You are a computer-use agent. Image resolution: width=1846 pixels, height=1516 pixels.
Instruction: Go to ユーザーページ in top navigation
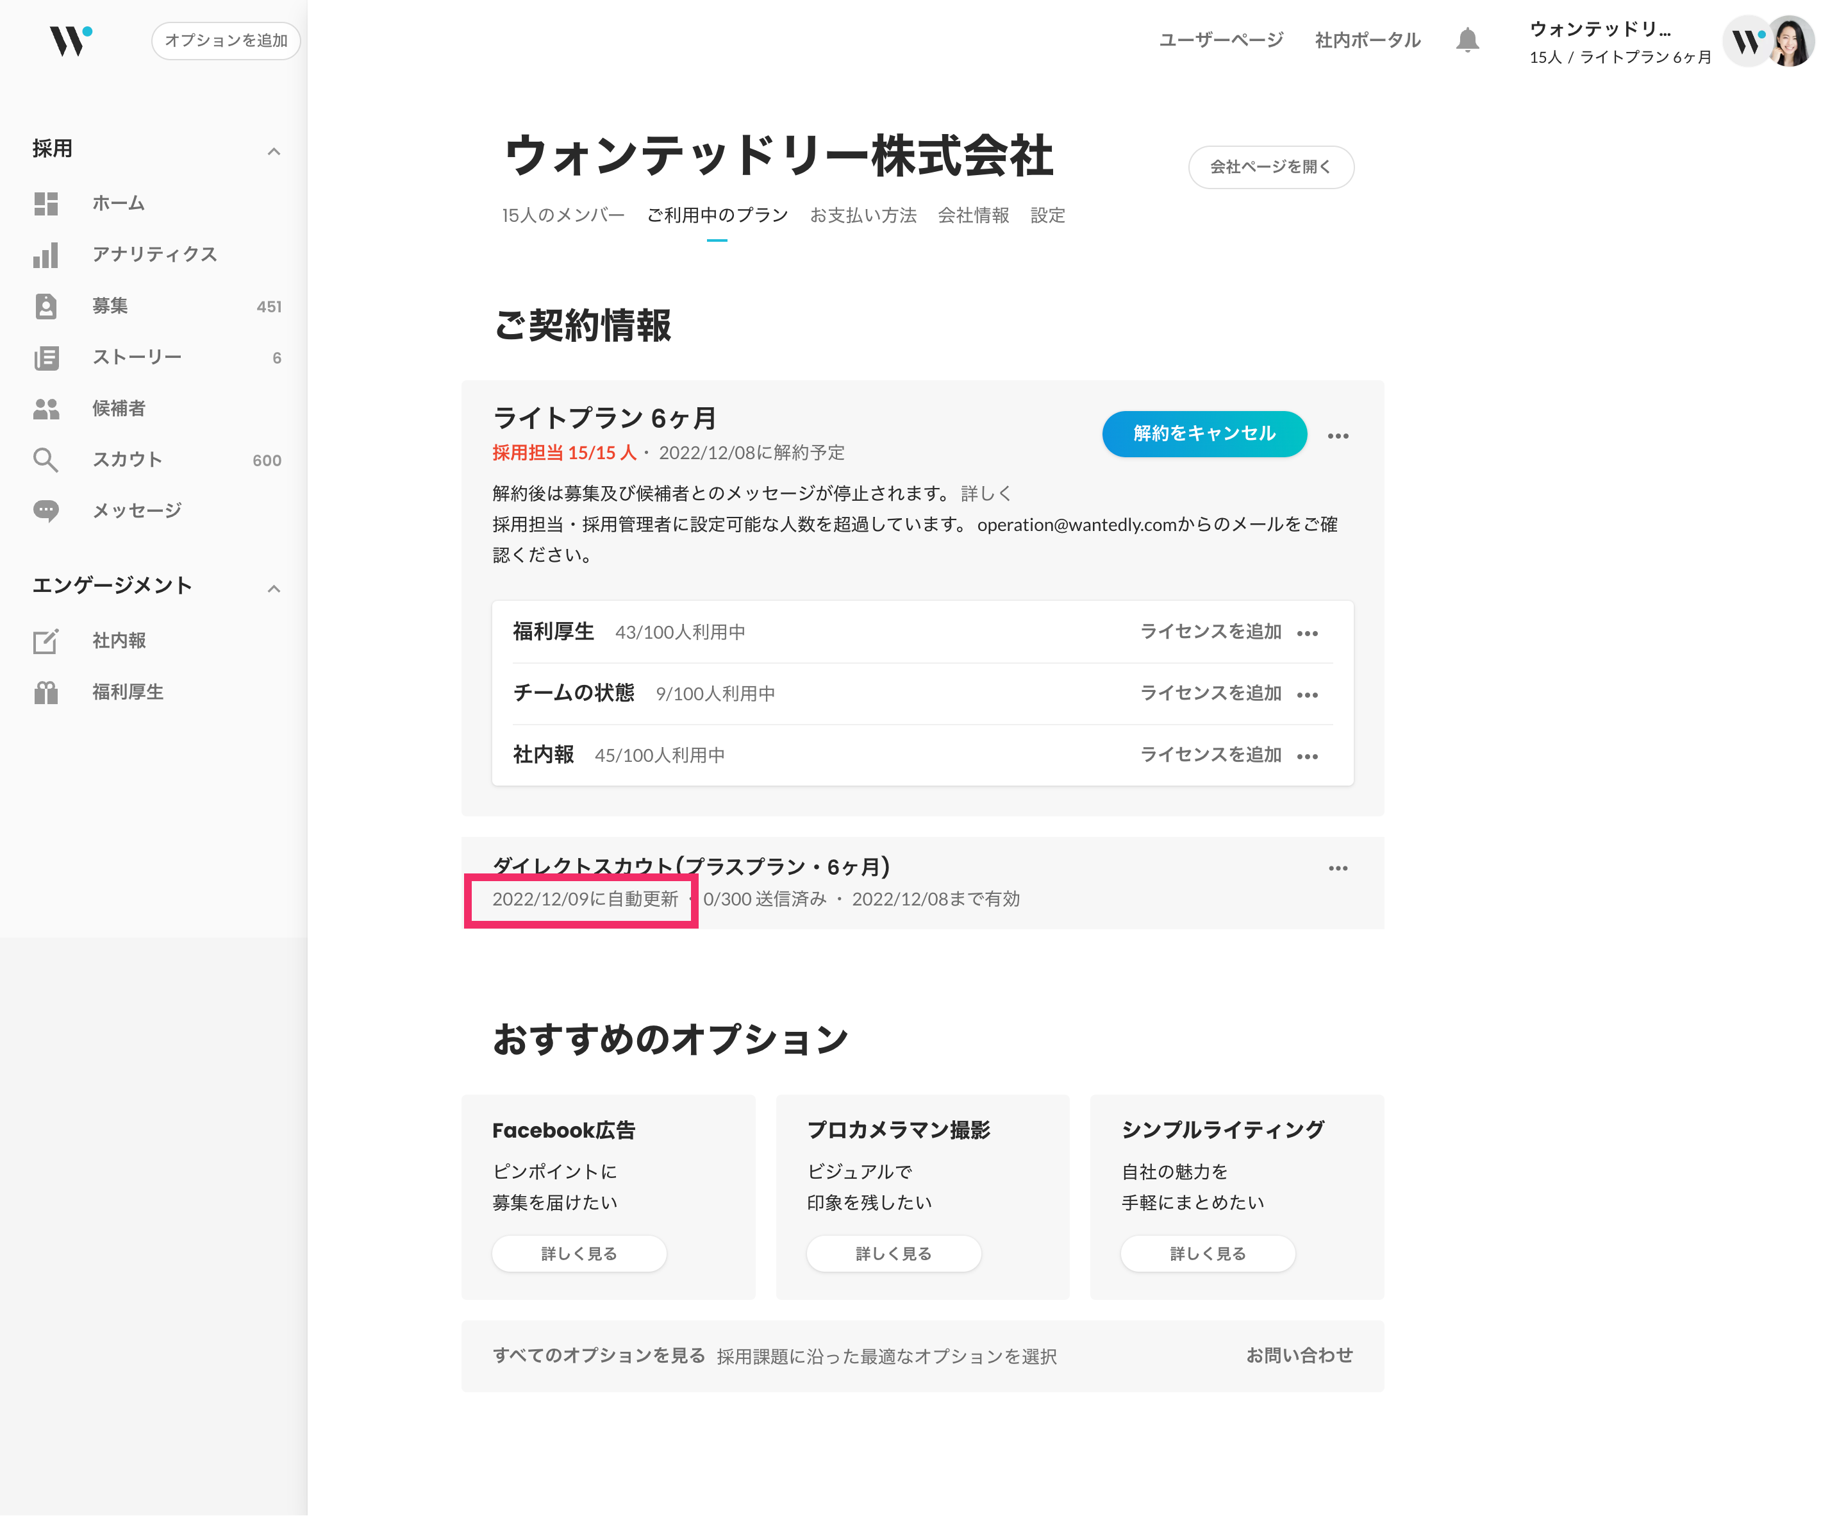pos(1220,39)
